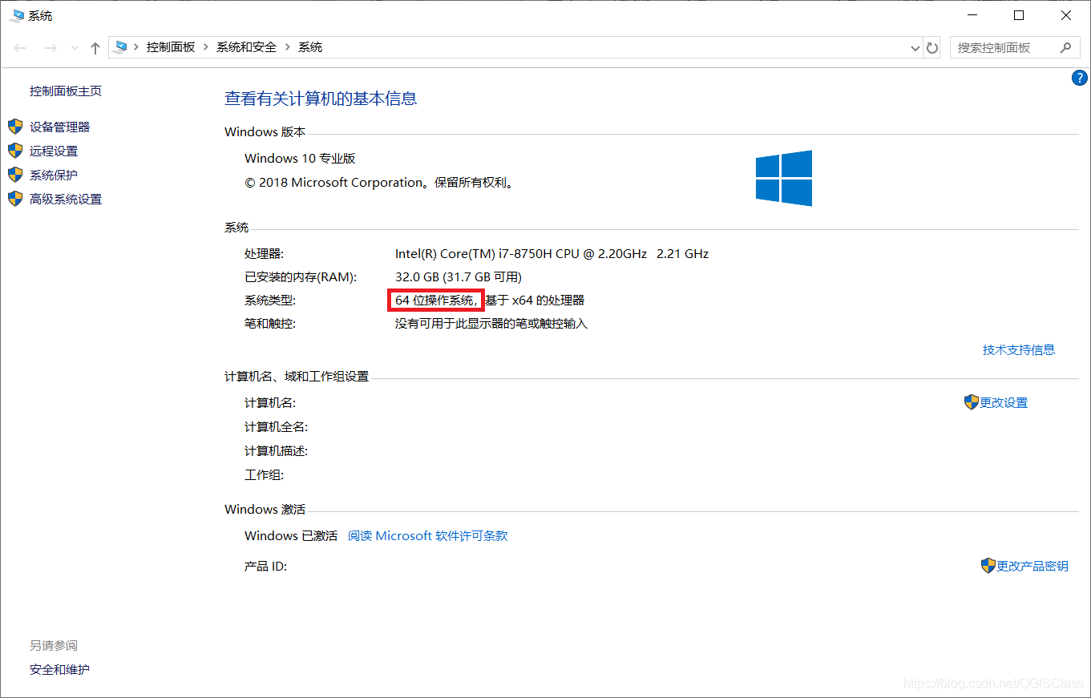Minimize the 系统 window
1091x698 pixels.
[971, 15]
